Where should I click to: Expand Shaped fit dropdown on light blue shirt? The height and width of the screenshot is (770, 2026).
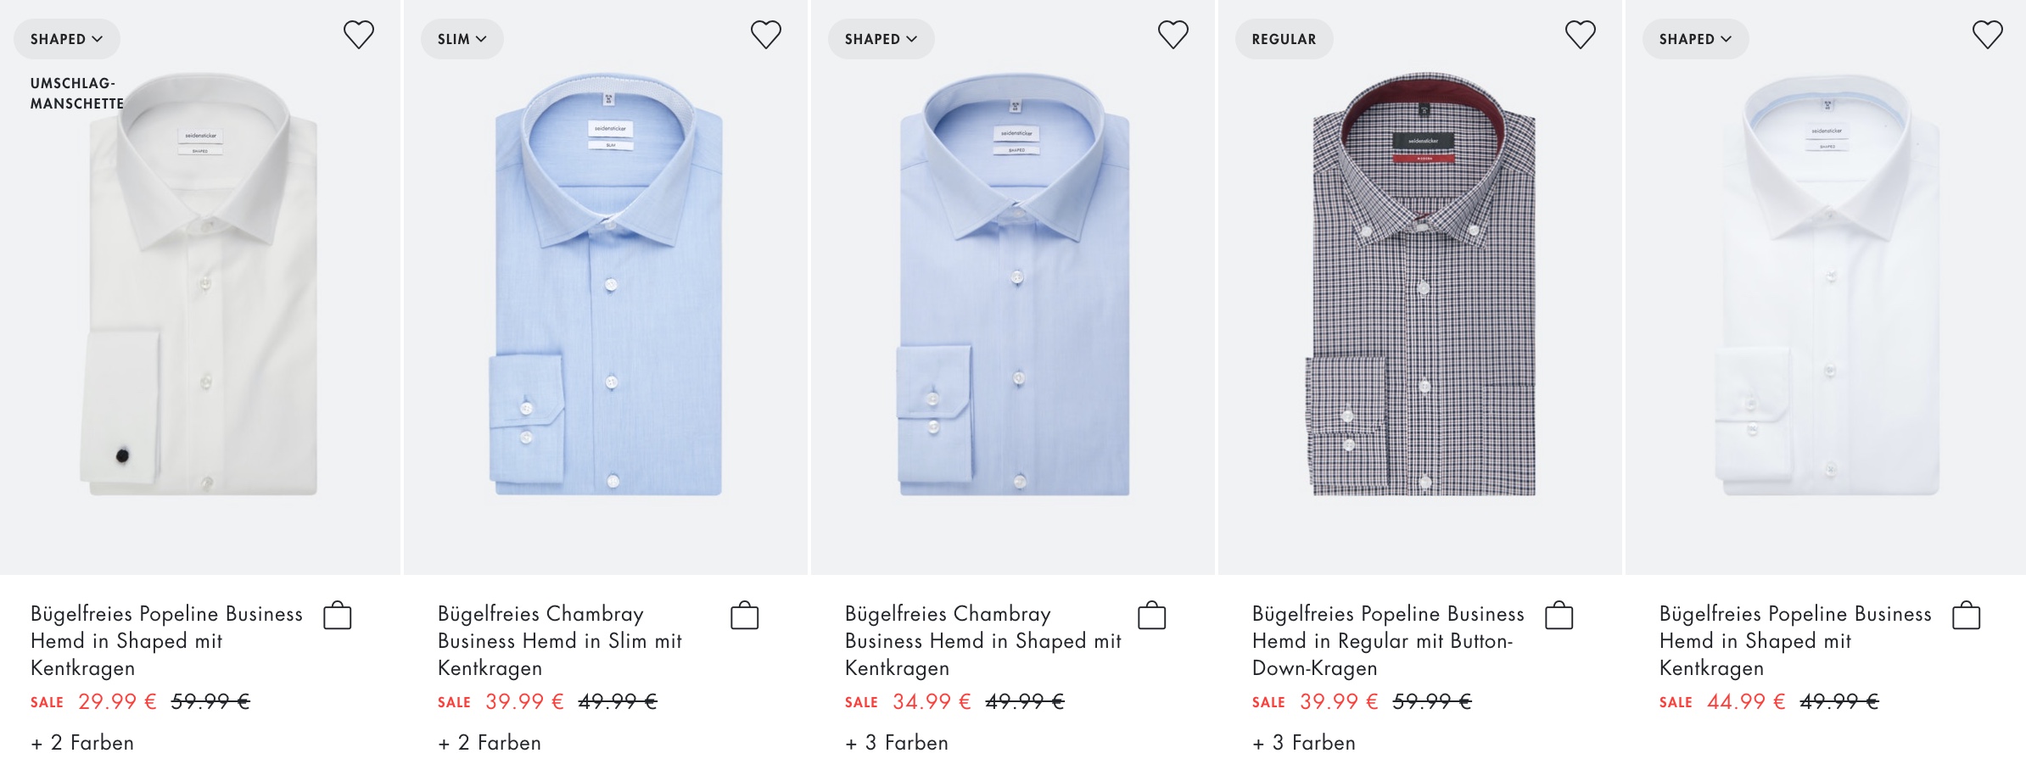881,39
